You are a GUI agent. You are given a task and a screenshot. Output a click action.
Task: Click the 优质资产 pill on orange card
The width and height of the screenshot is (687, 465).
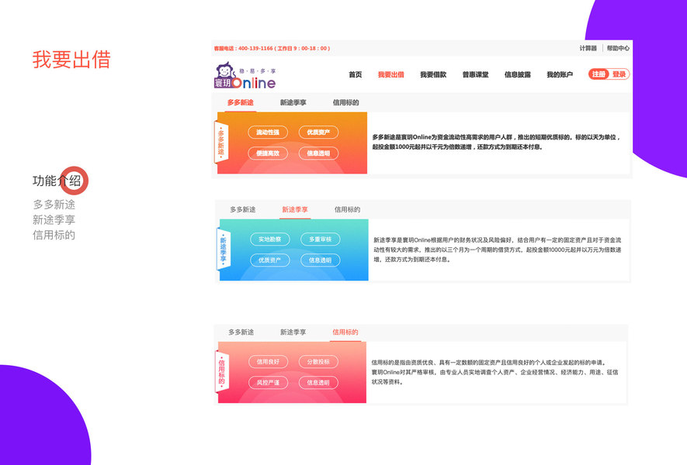[x=318, y=132]
